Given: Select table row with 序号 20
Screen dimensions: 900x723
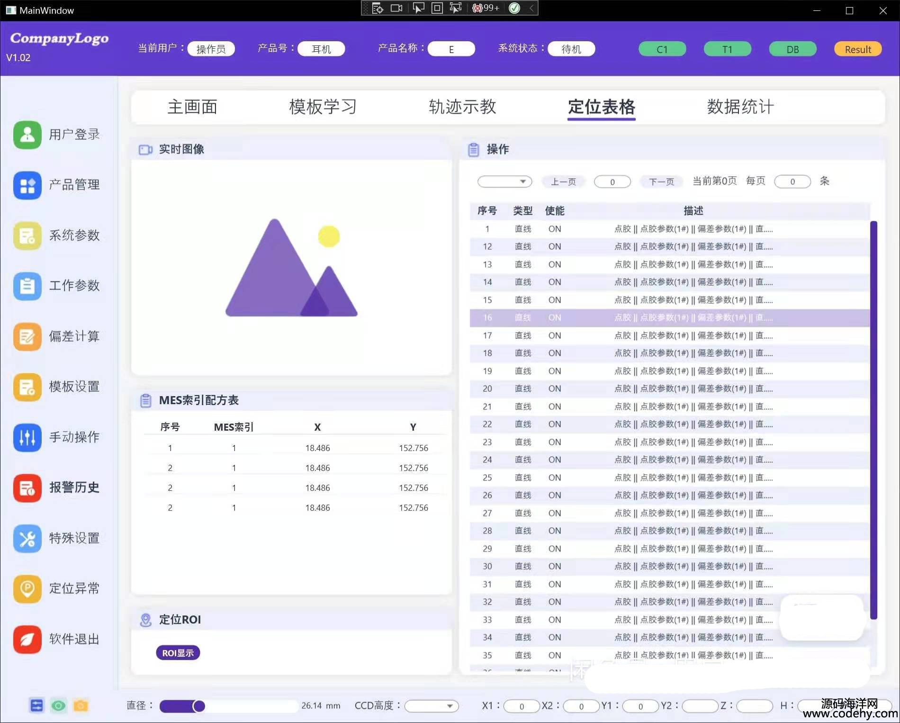Looking at the screenshot, I should (670, 389).
